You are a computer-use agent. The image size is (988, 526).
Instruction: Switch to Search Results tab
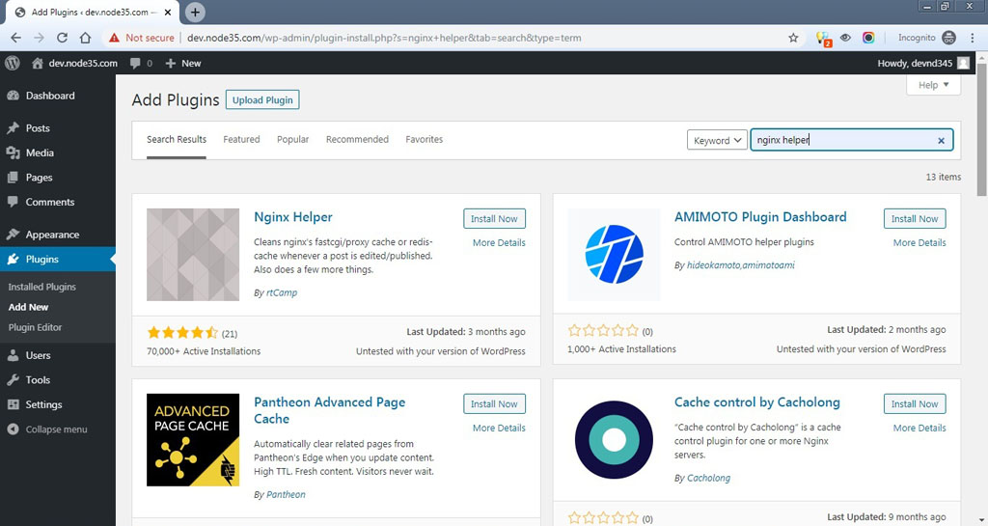pyautogui.click(x=177, y=139)
